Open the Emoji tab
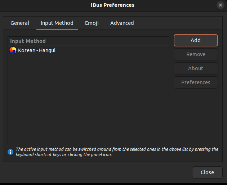227x185 pixels. [92, 23]
